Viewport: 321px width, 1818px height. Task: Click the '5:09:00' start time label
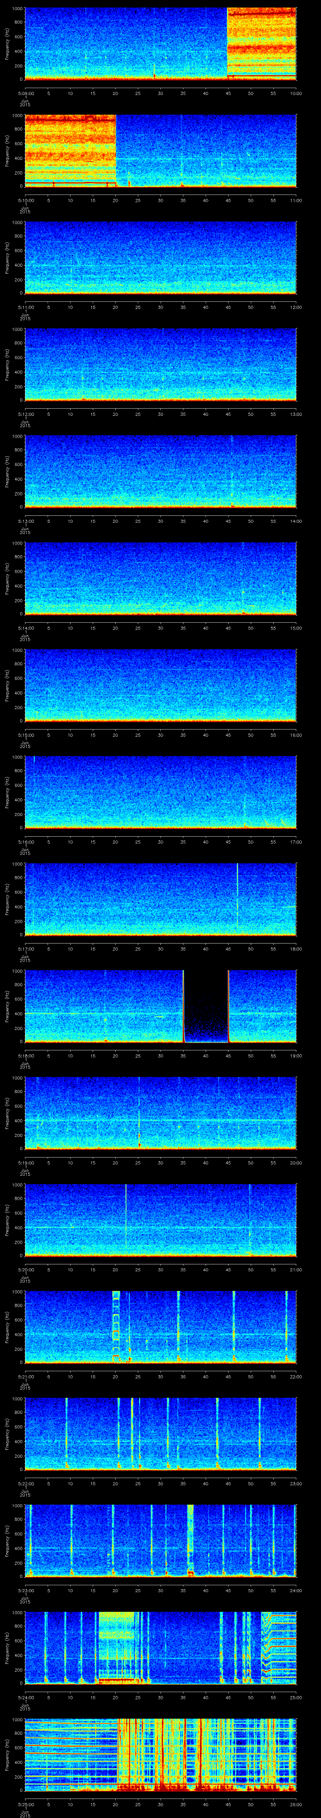(x=25, y=93)
